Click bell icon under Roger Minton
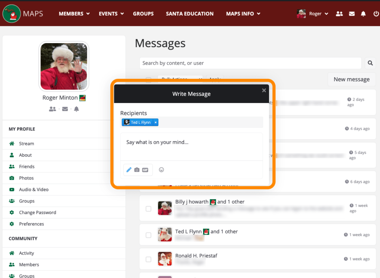The image size is (380, 278). [x=76, y=109]
